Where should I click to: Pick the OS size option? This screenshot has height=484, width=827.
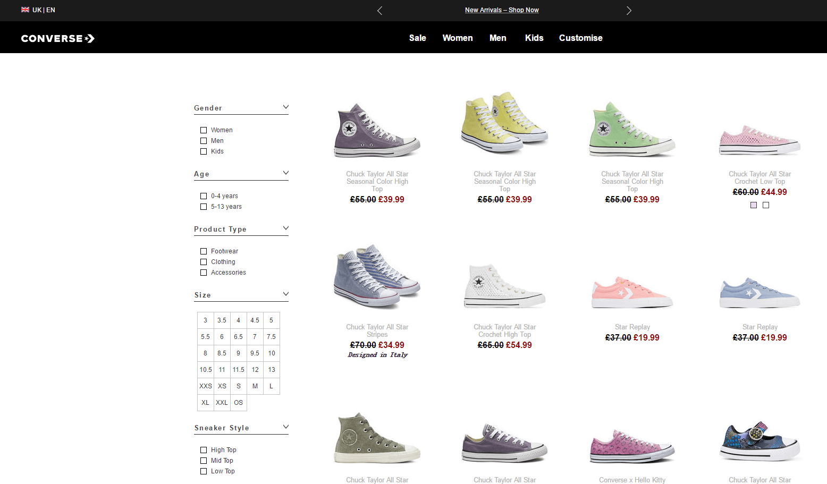239,403
